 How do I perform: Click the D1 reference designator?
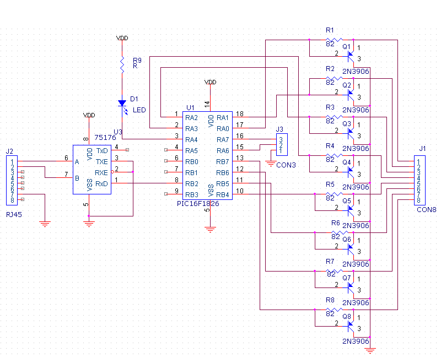point(134,99)
